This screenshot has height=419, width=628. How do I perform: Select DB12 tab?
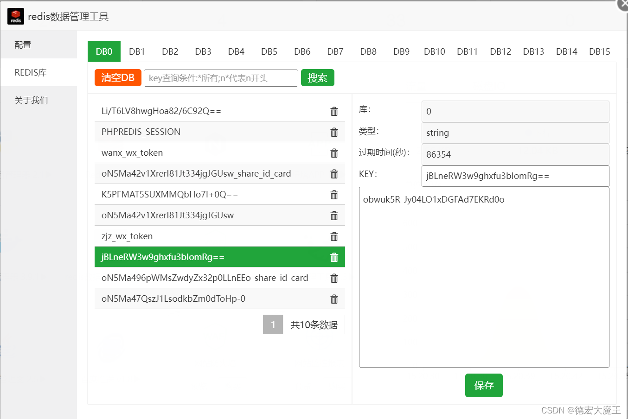(x=500, y=51)
